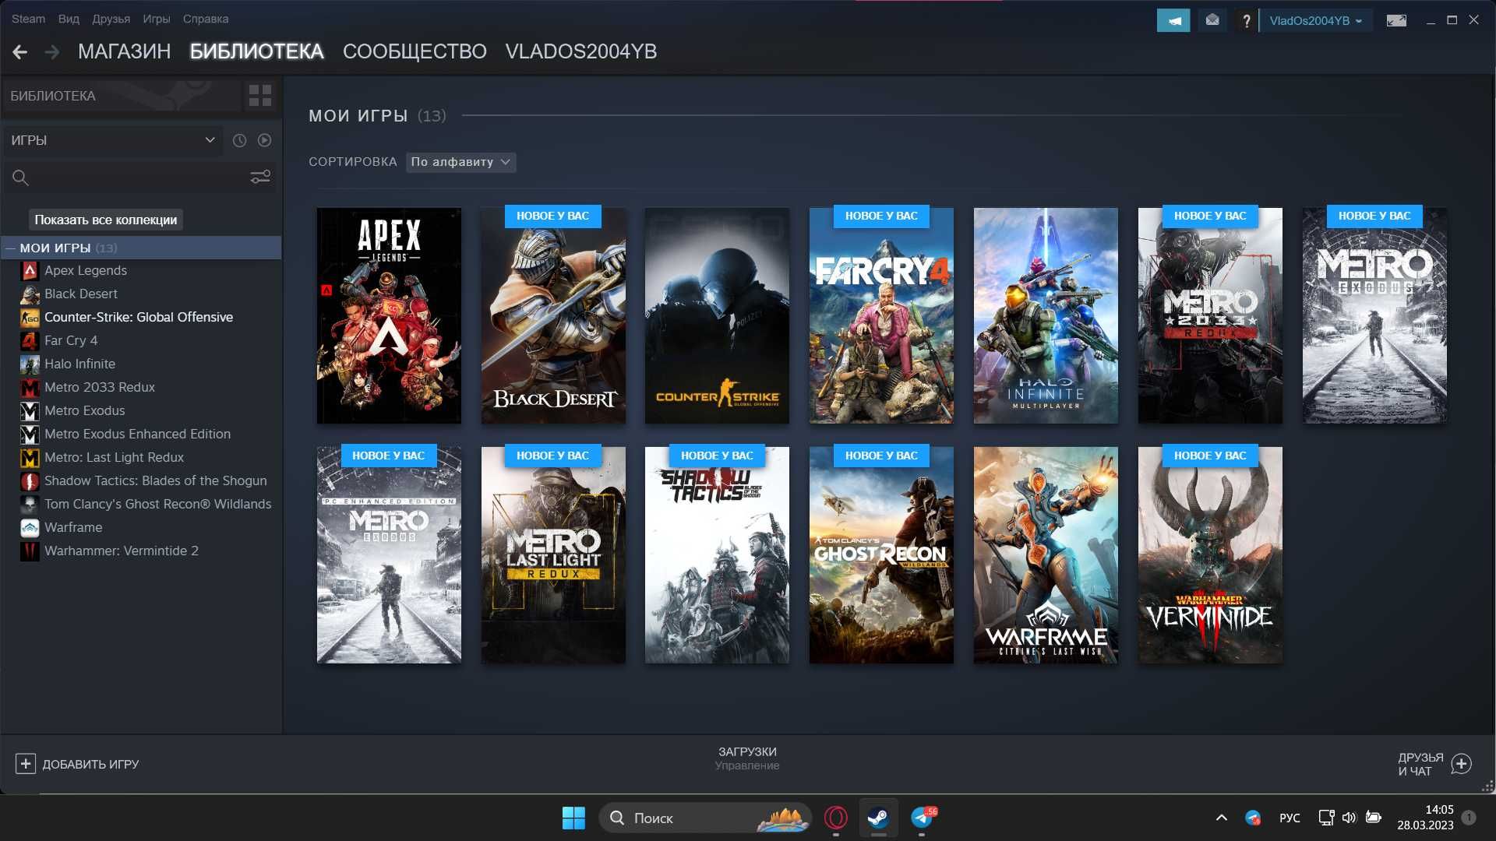The height and width of the screenshot is (841, 1496).
Task: Open ЗАГРУЗКИ Управление downloads
Action: [747, 758]
